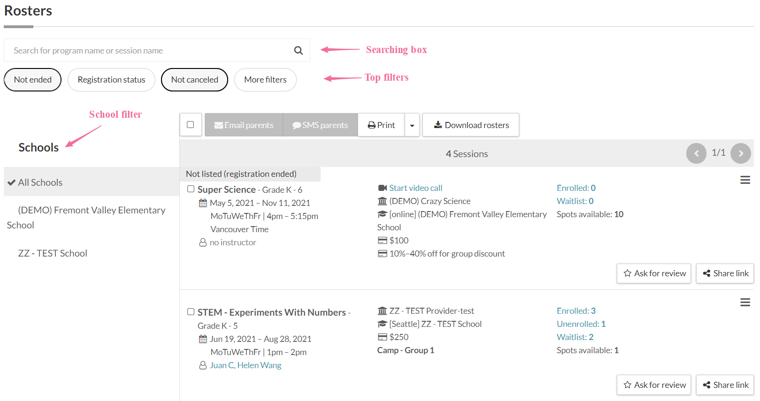This screenshot has height=401, width=760.
Task: Click the program name search field
Action: click(146, 51)
